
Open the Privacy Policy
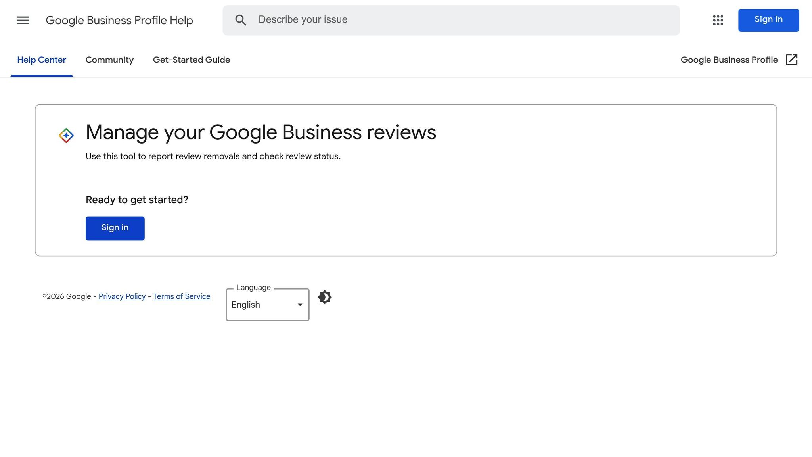[122, 296]
